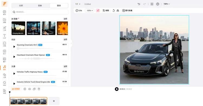Click the orange F app logo

coord(4,4)
